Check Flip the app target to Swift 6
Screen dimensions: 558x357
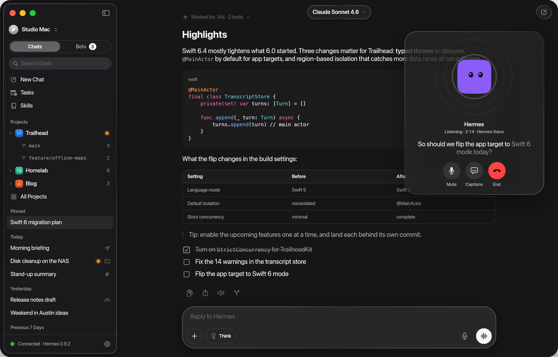(x=187, y=274)
